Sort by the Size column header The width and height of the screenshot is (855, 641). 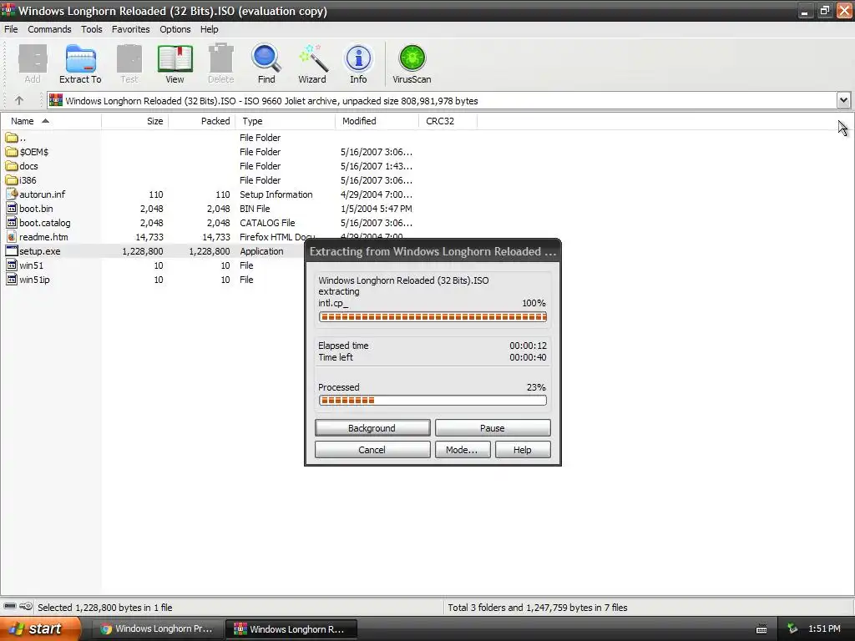tap(134, 121)
